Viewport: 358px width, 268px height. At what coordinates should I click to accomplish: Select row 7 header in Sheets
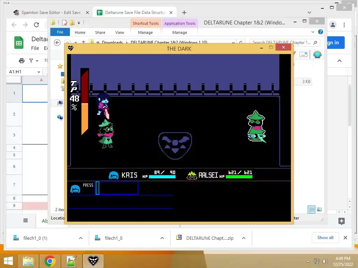click(14, 185)
